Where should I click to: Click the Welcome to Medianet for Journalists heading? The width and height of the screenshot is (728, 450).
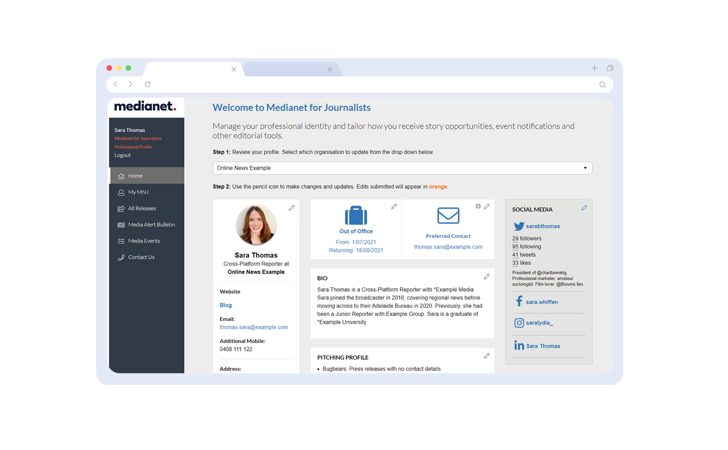[291, 107]
